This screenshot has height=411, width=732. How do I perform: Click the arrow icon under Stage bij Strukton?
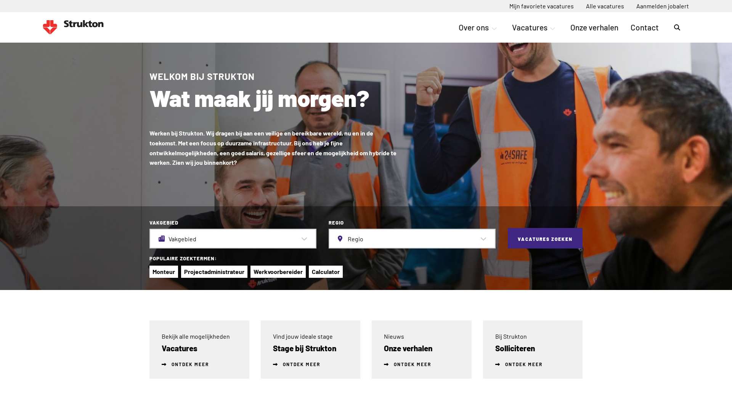[275, 365]
